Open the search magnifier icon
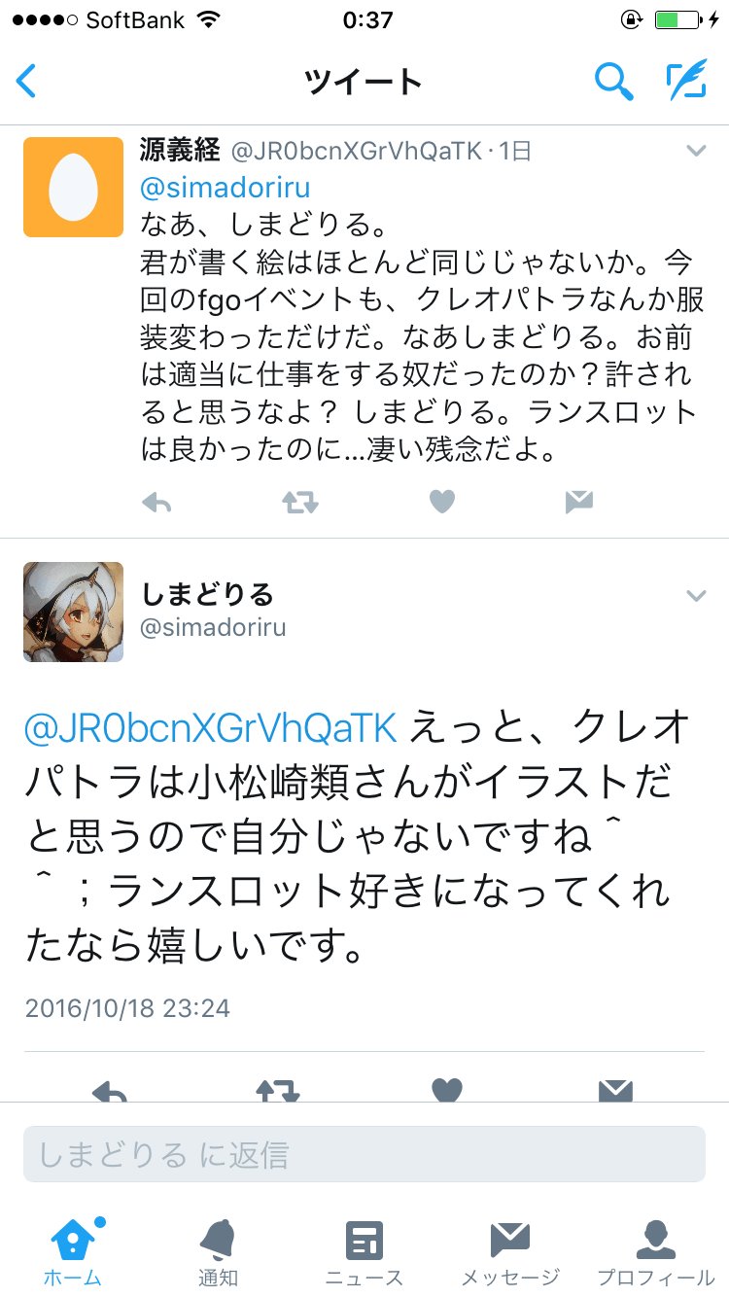 pyautogui.click(x=613, y=82)
